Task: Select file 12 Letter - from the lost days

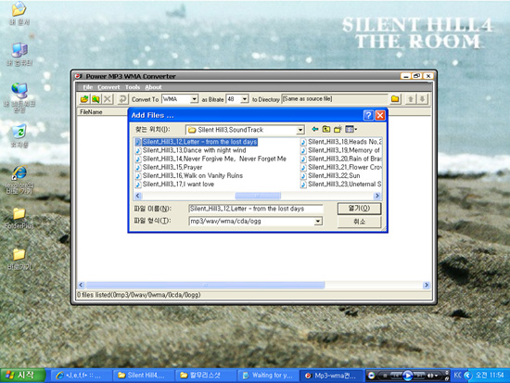Action: click(x=197, y=142)
